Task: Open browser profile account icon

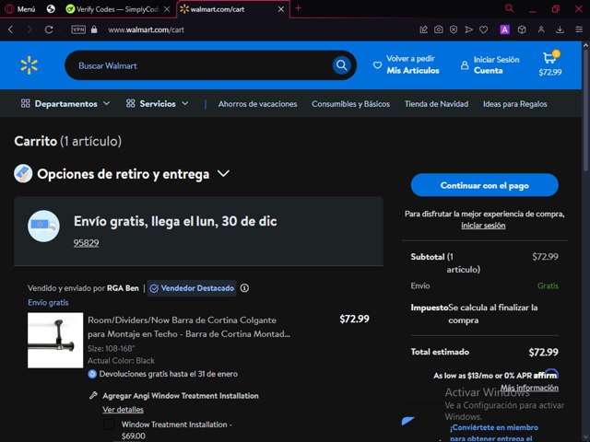Action: click(x=541, y=29)
